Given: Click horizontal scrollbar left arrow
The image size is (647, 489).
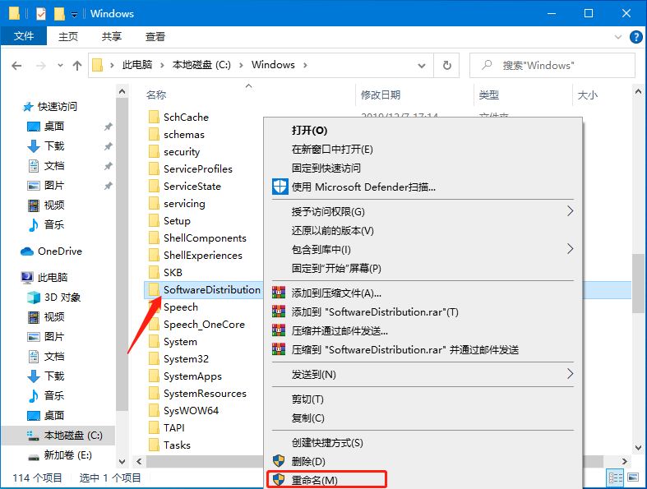Looking at the screenshot, I should point(139,461).
